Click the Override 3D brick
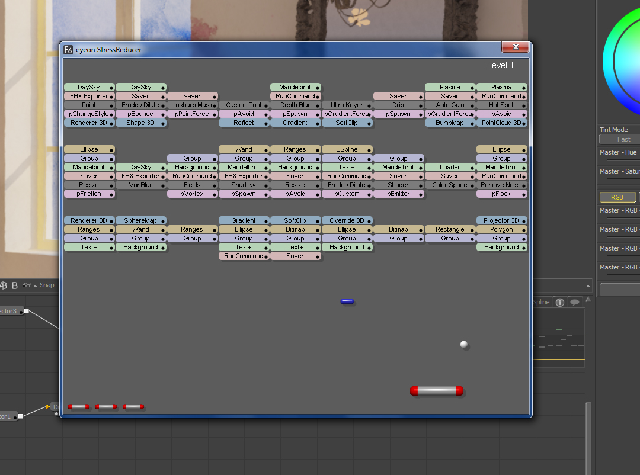This screenshot has height=475, width=640. [347, 221]
